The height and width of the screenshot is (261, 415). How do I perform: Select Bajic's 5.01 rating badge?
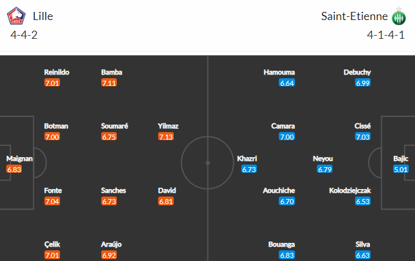pyautogui.click(x=401, y=169)
